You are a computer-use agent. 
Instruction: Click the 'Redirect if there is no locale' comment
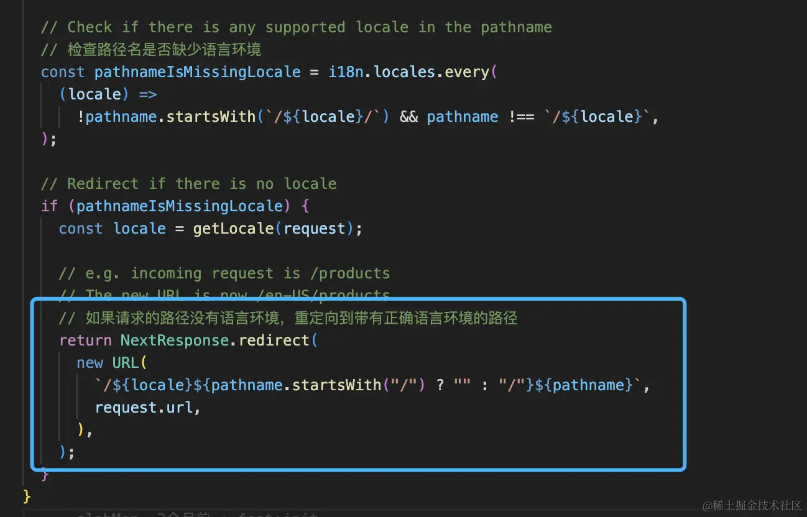(188, 184)
